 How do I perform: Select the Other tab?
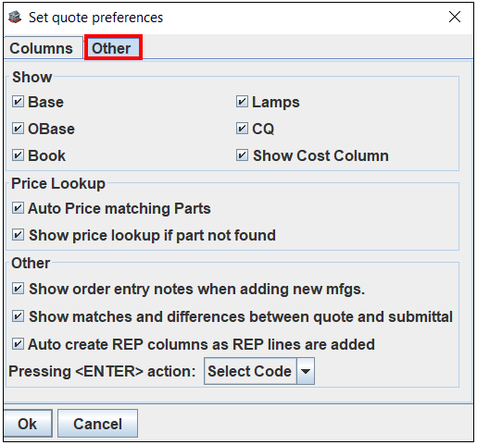click(x=113, y=47)
